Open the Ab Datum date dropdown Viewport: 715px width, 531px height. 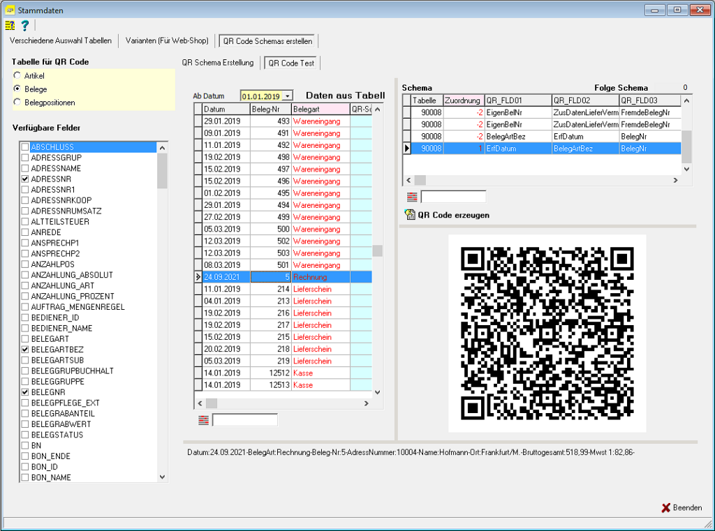(x=288, y=96)
